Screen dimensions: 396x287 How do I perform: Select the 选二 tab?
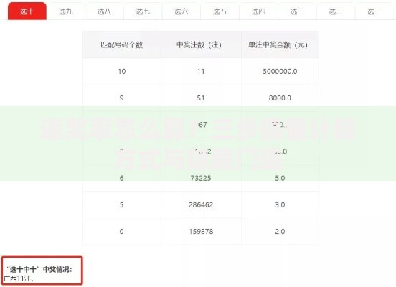tap(336, 11)
